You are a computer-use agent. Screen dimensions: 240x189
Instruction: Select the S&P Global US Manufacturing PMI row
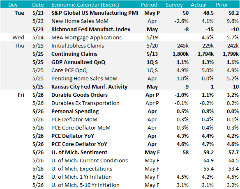pos(120,13)
